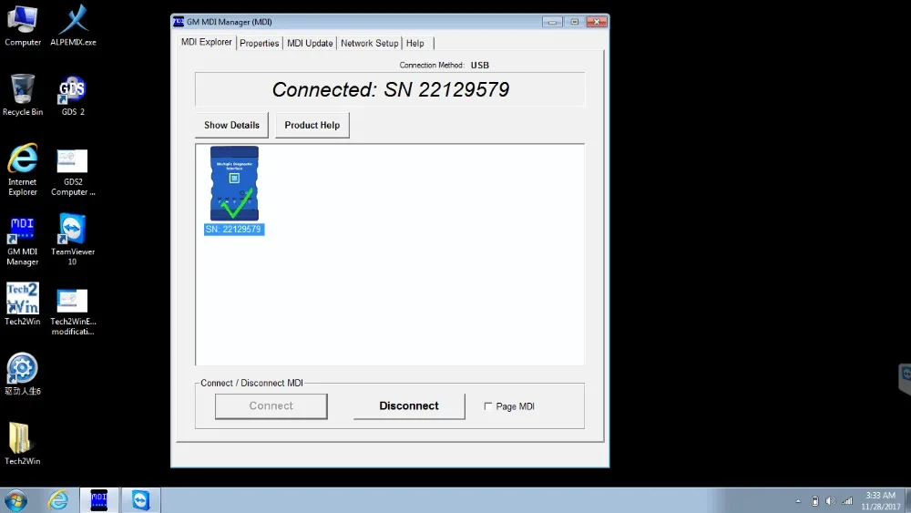Click the network signal tray icon

[x=847, y=501]
